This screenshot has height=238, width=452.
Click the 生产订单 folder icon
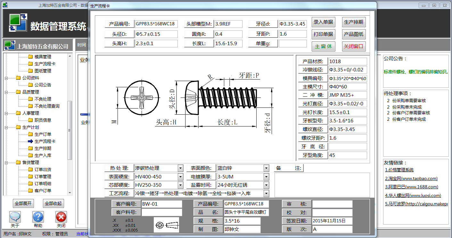point(30,134)
